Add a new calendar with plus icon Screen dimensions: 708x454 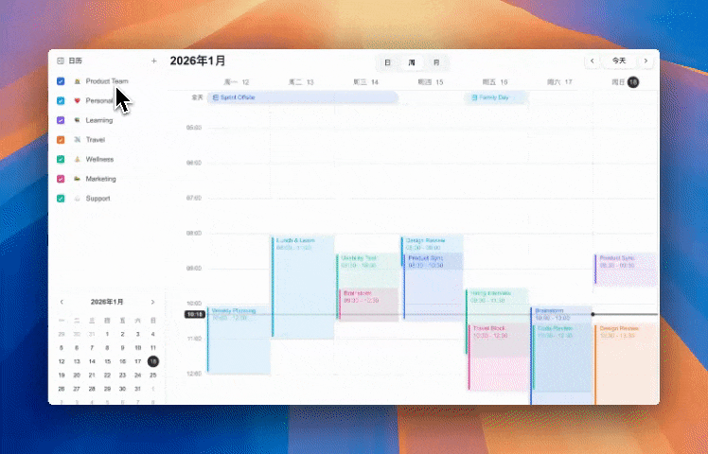point(154,61)
